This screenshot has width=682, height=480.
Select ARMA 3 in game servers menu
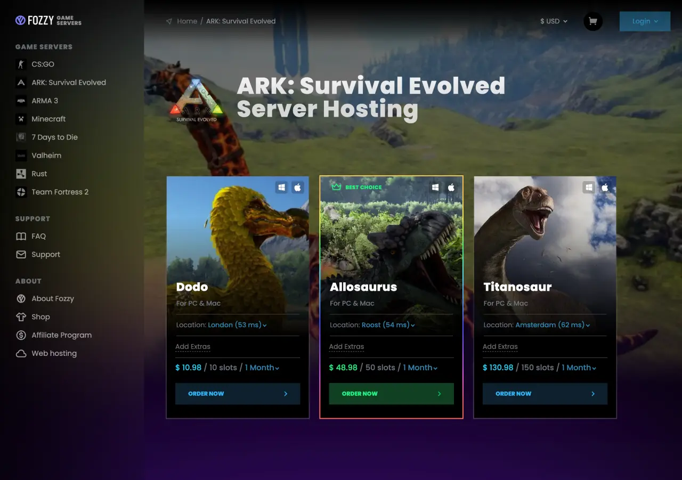point(45,101)
